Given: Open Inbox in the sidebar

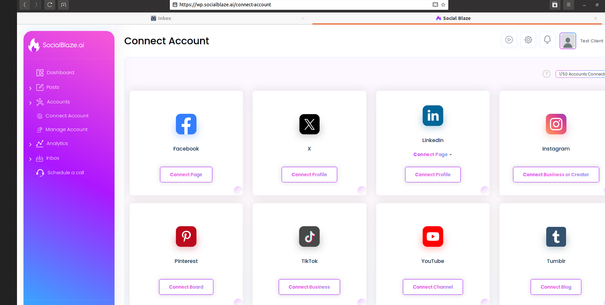Looking at the screenshot, I should (53, 158).
